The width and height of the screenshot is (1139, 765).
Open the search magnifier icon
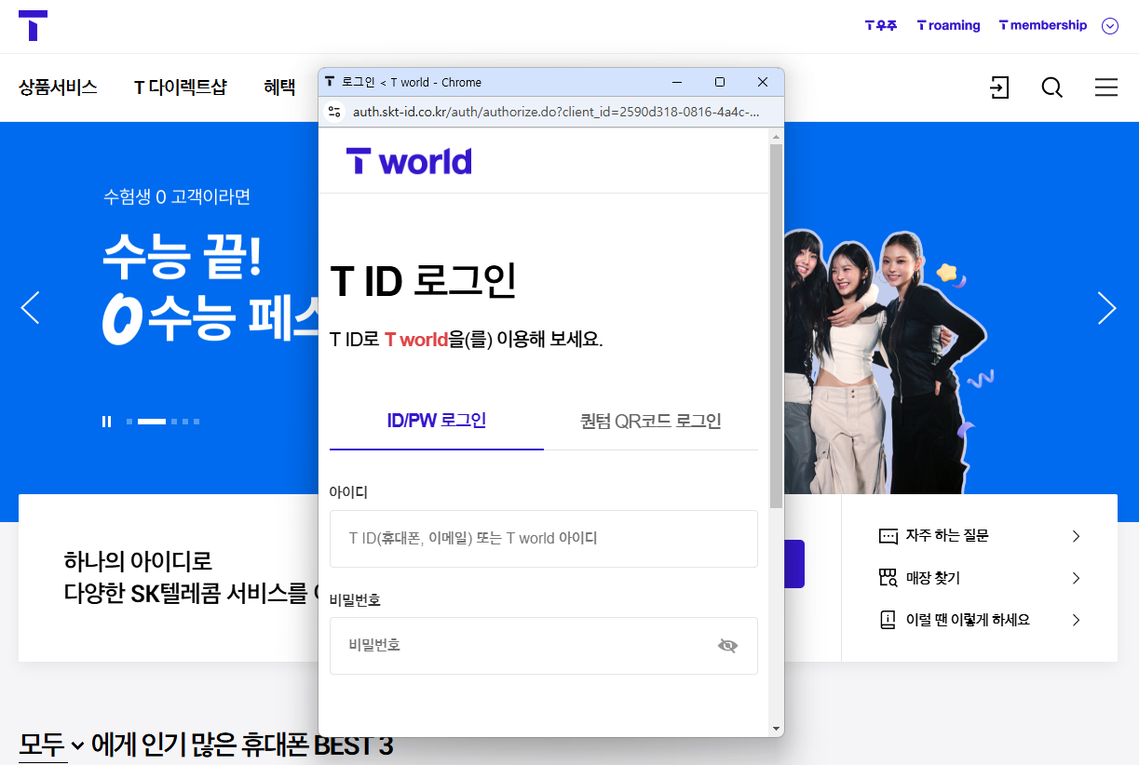point(1052,87)
